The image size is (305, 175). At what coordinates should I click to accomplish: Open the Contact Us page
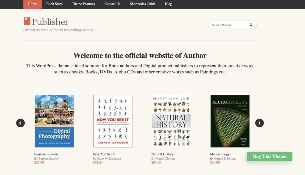coord(112,4)
